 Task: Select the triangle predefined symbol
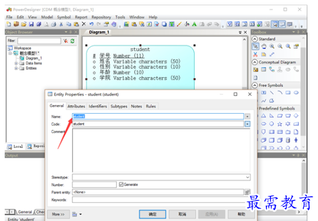[x=263, y=116]
